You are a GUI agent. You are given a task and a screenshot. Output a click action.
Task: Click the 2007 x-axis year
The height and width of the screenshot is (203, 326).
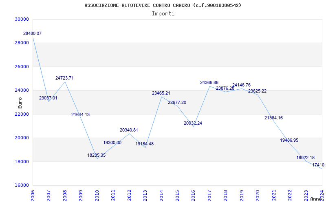[x=48, y=195]
